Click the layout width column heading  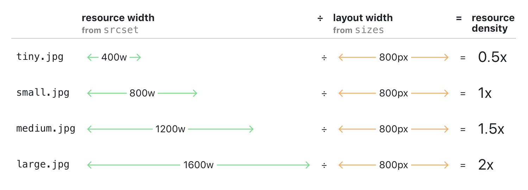(363, 18)
